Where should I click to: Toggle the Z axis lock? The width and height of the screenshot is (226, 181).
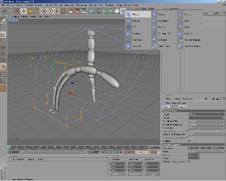tap(57, 11)
